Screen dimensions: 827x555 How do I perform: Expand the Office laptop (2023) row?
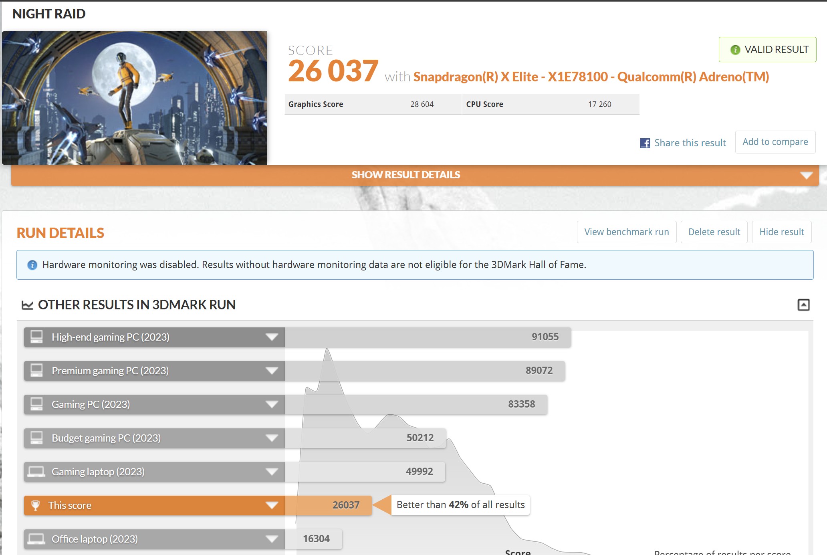(272, 539)
